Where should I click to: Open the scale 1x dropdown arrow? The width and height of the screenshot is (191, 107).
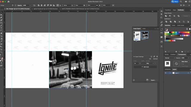(140, 63)
